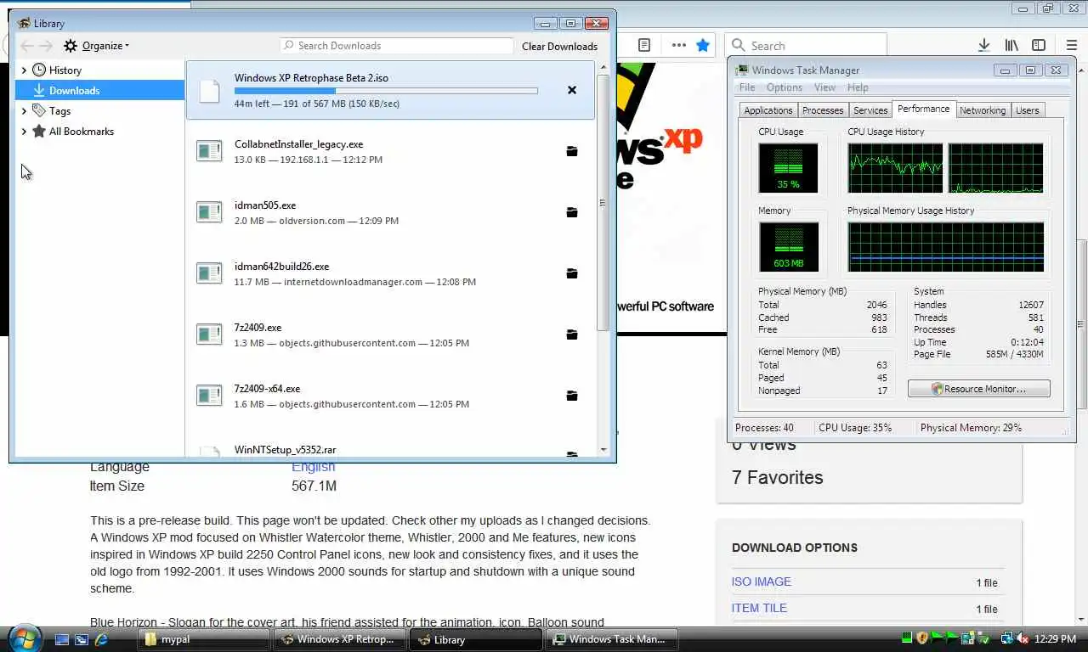The width and height of the screenshot is (1088, 652).
Task: Click the Library back arrow
Action: point(27,46)
